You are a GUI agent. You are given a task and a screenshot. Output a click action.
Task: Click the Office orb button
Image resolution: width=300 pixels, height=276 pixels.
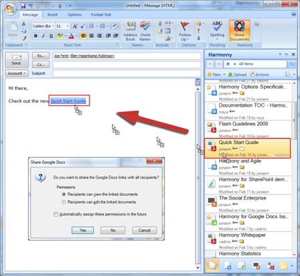pos(11,9)
